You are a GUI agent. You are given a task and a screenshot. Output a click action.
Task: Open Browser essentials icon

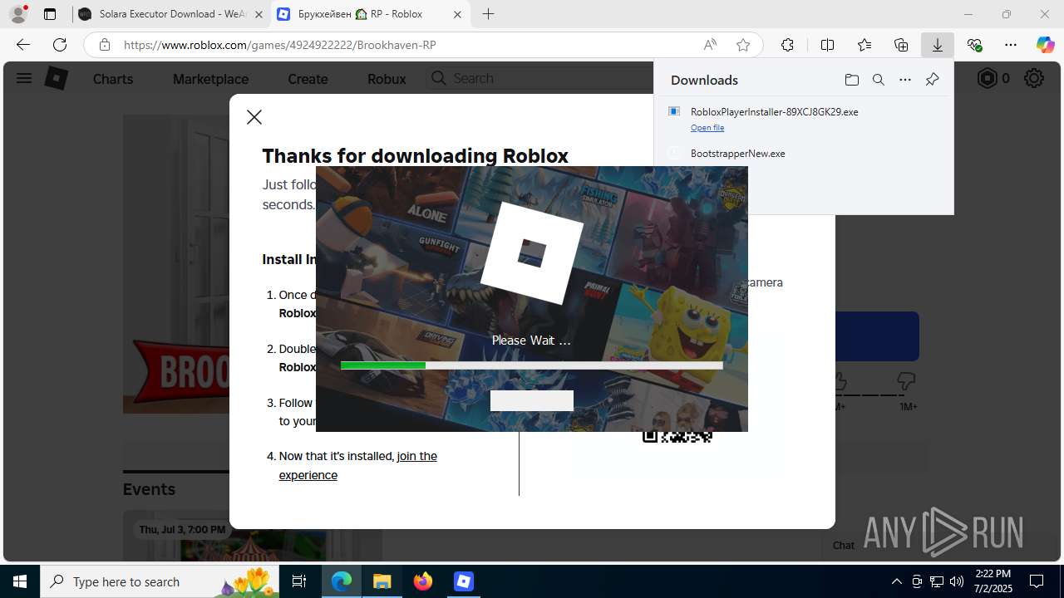pyautogui.click(x=974, y=45)
